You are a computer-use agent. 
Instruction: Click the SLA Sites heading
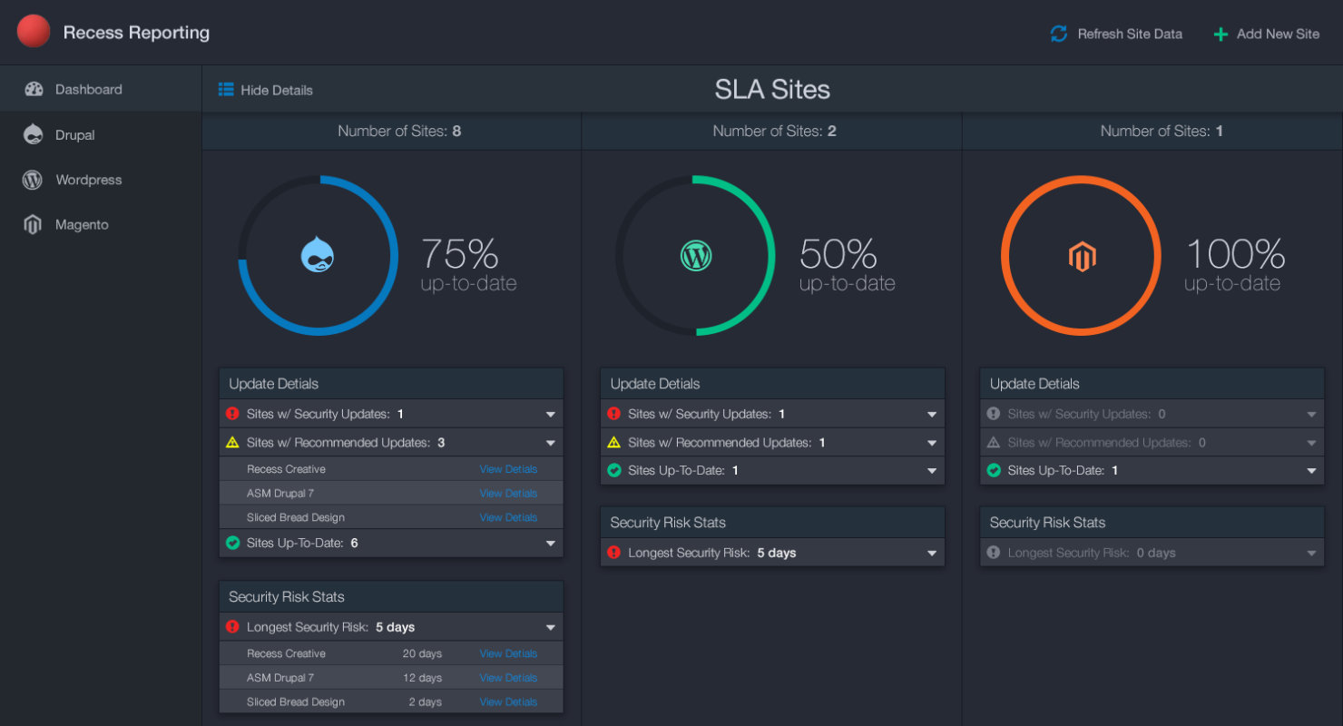[772, 89]
